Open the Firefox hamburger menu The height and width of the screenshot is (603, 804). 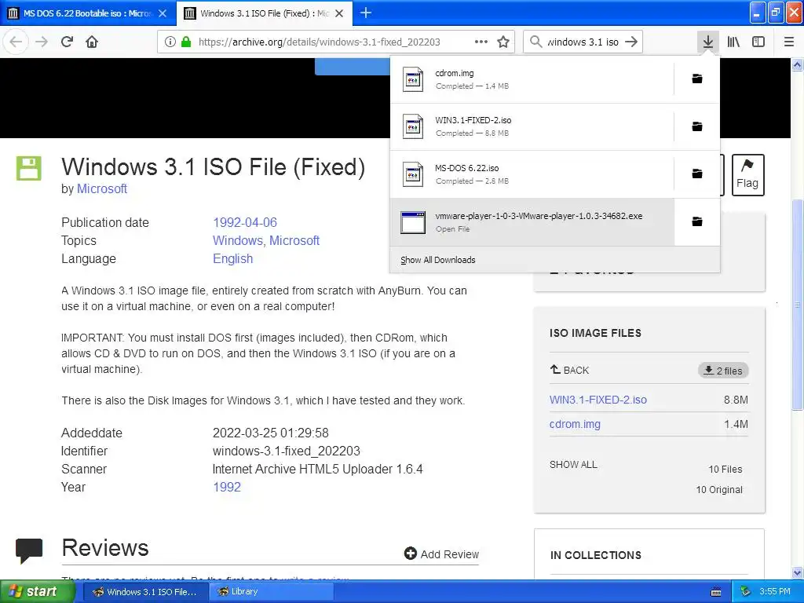[x=788, y=42]
